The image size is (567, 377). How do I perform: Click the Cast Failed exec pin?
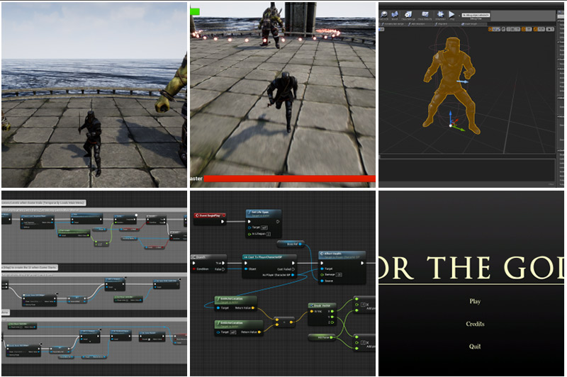293,269
